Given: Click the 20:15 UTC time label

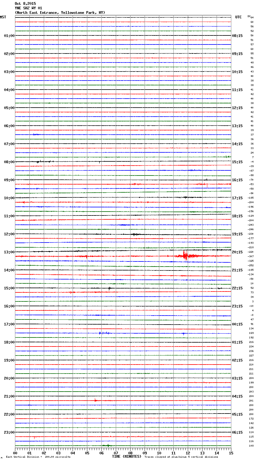Looking at the screenshot, I should pyautogui.click(x=237, y=252).
